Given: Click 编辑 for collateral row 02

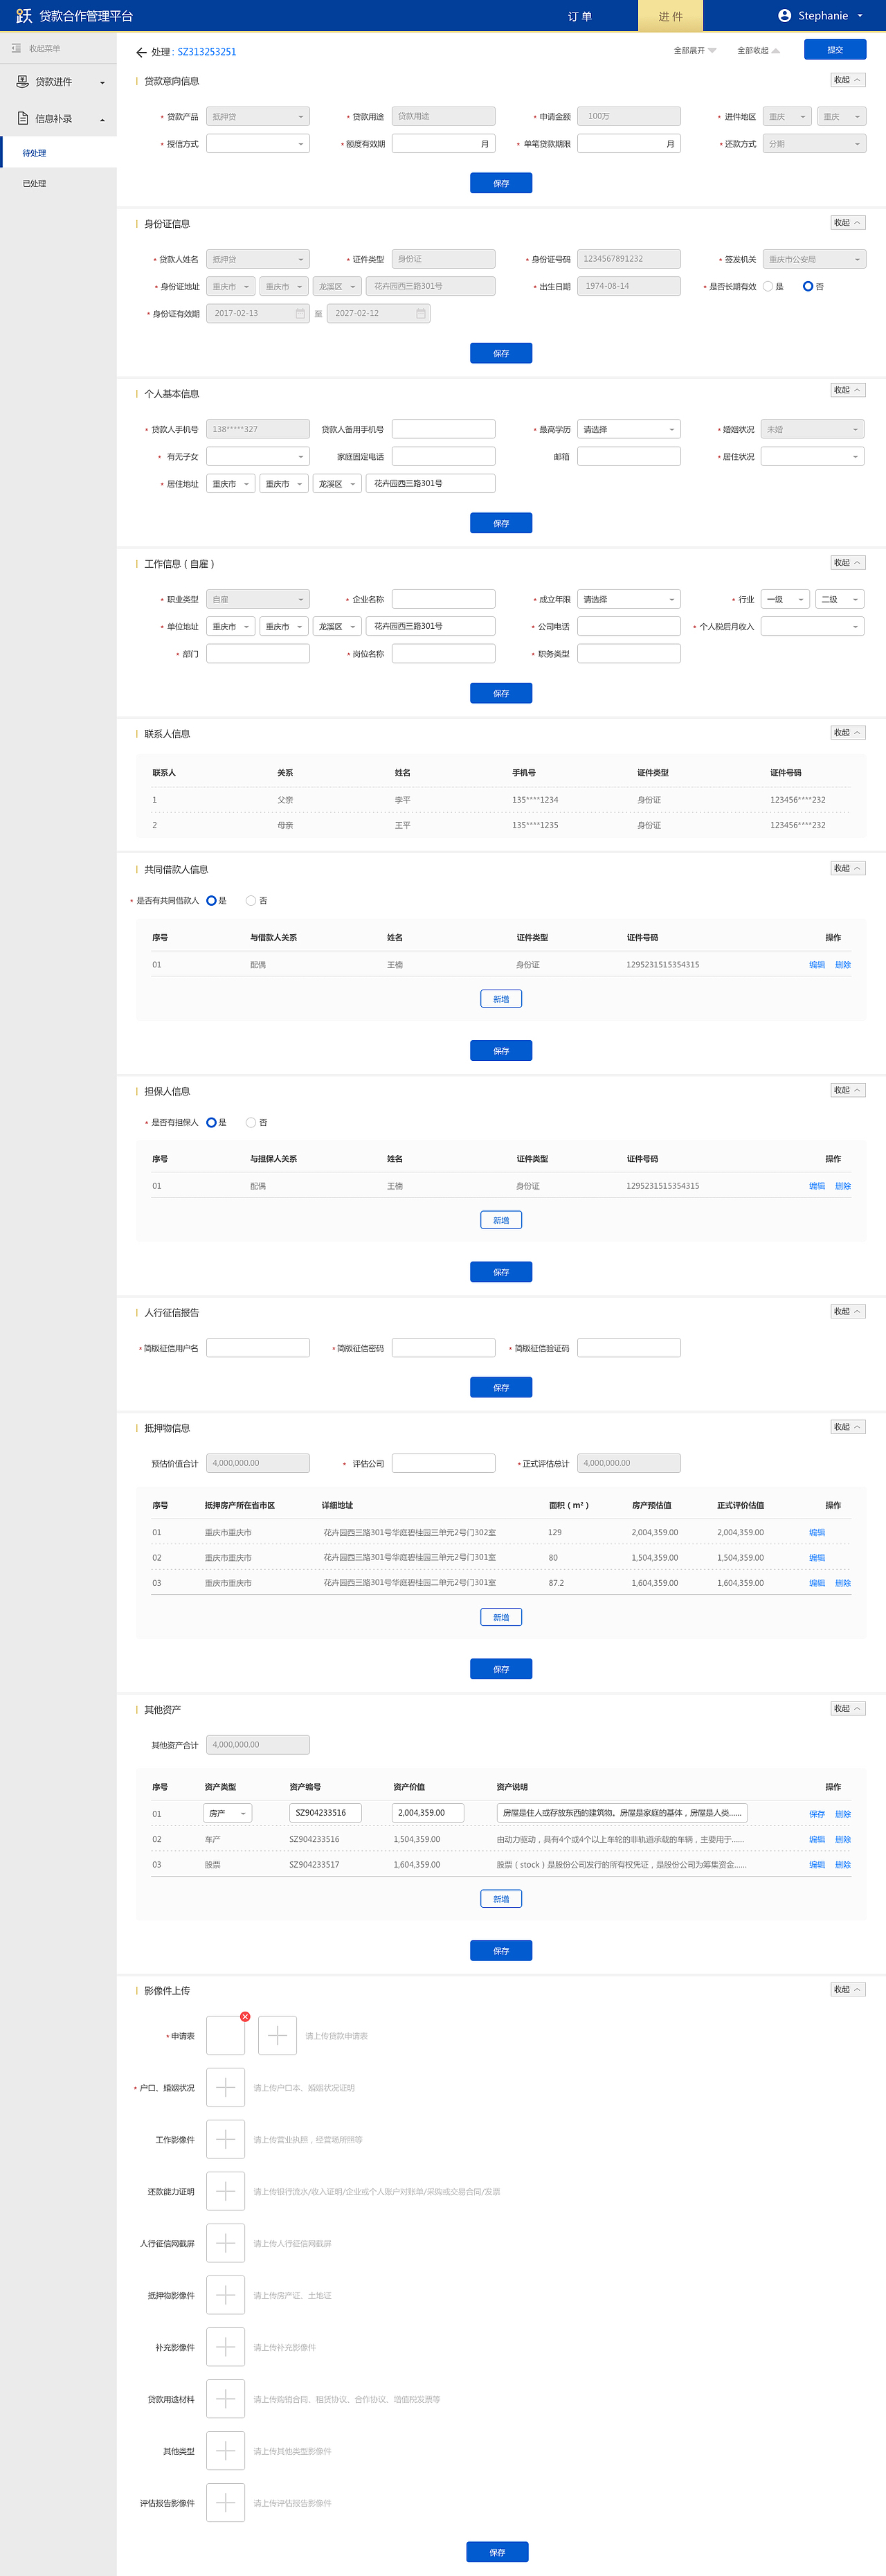Looking at the screenshot, I should click(x=817, y=1558).
